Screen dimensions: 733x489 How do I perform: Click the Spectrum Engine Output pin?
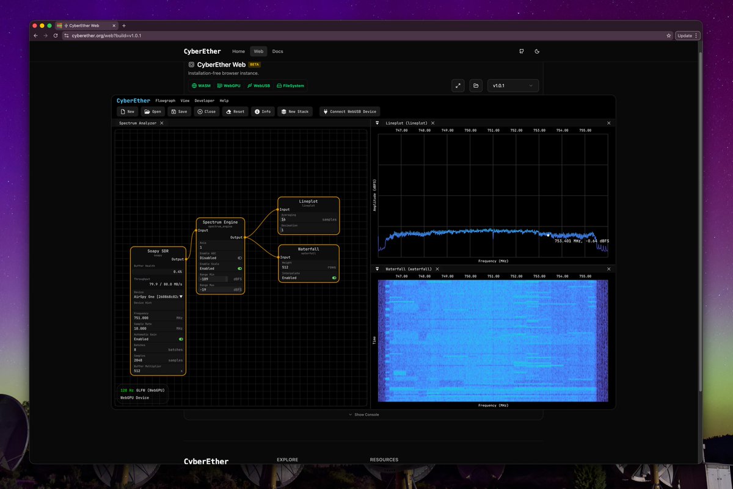coord(244,237)
